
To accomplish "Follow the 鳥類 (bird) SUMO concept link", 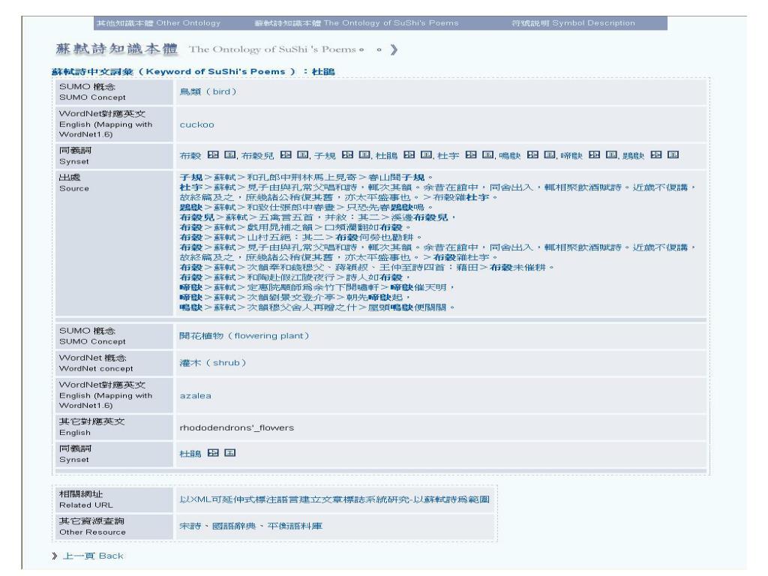I will pyautogui.click(x=208, y=91).
